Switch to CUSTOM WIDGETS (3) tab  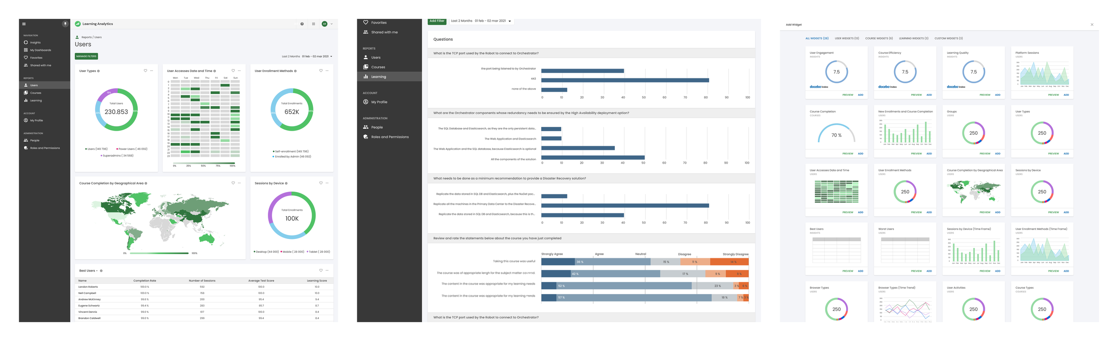(x=949, y=38)
